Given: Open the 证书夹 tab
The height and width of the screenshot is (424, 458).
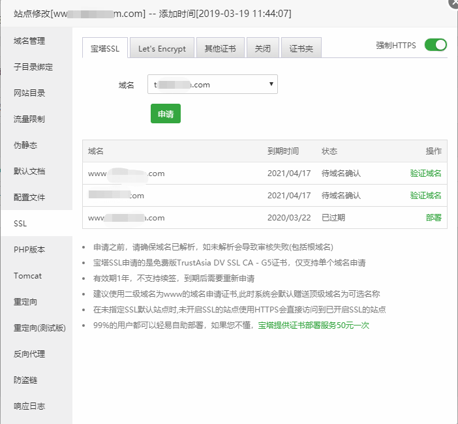Looking at the screenshot, I should (301, 48).
